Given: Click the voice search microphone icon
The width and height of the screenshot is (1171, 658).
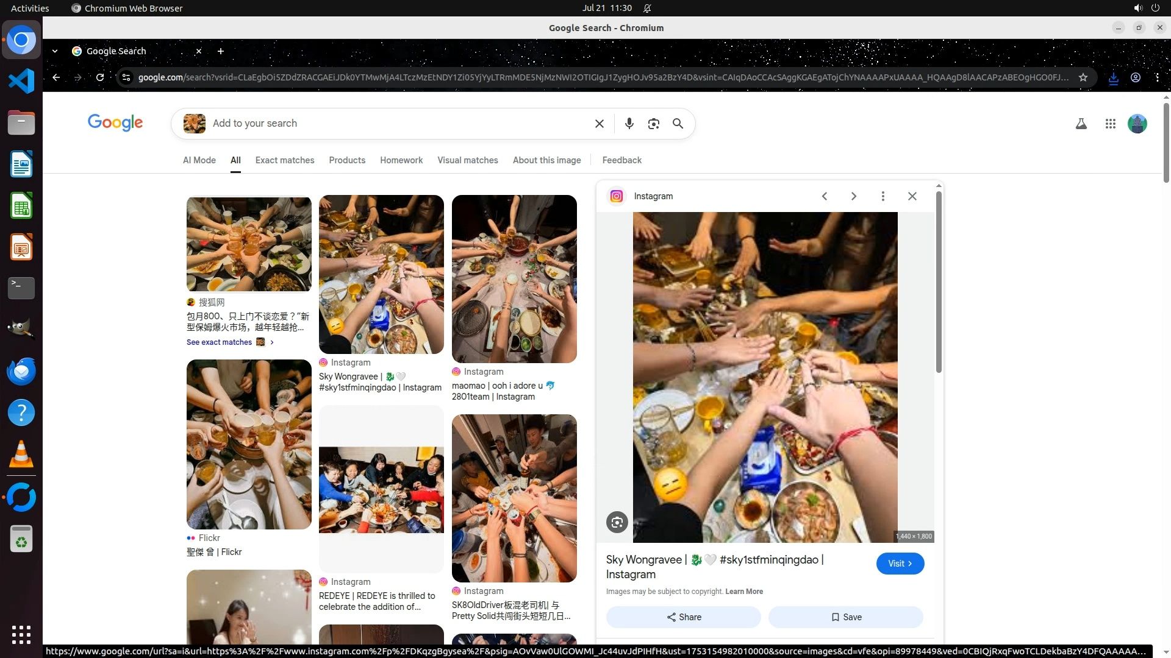Looking at the screenshot, I should click(629, 124).
